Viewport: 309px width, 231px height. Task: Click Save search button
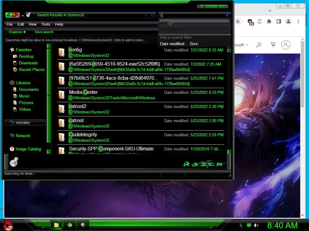44,32
